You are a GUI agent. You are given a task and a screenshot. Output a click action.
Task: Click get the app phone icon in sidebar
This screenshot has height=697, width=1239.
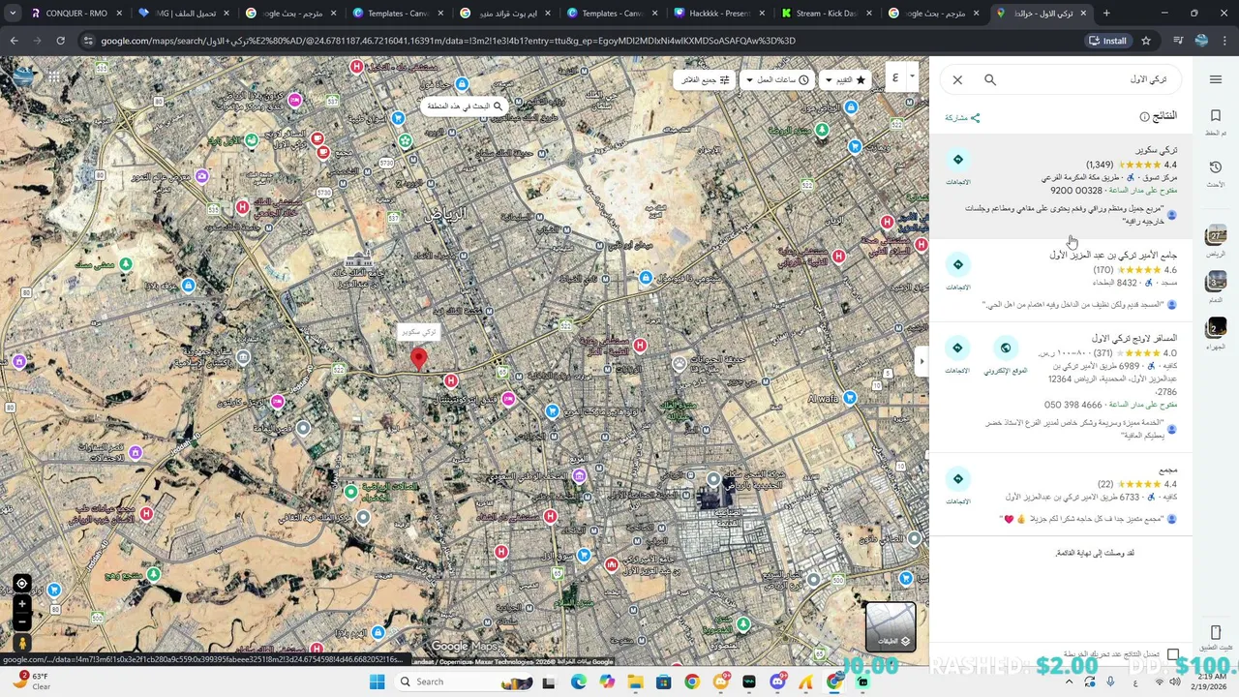tap(1216, 632)
